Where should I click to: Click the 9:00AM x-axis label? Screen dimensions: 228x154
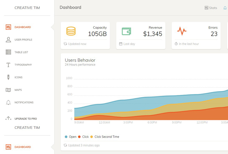coord(79,122)
